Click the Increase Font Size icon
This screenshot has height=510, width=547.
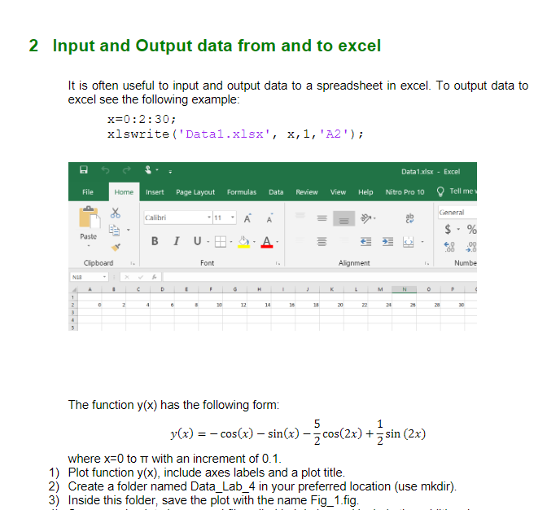247,218
